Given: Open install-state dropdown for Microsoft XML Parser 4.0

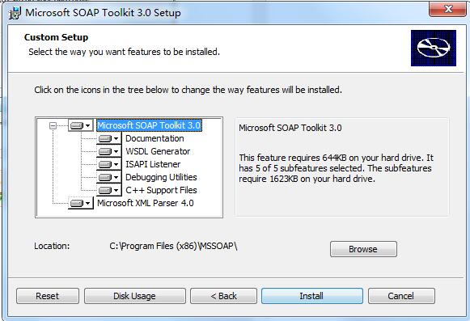Looking at the screenshot, I should click(81, 203).
